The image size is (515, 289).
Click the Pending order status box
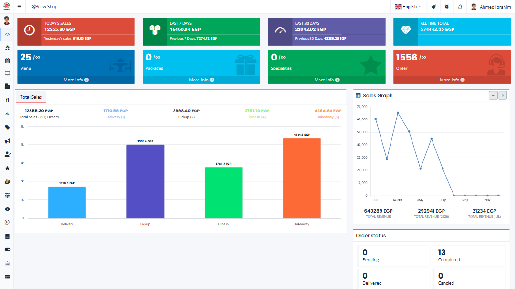(393, 256)
